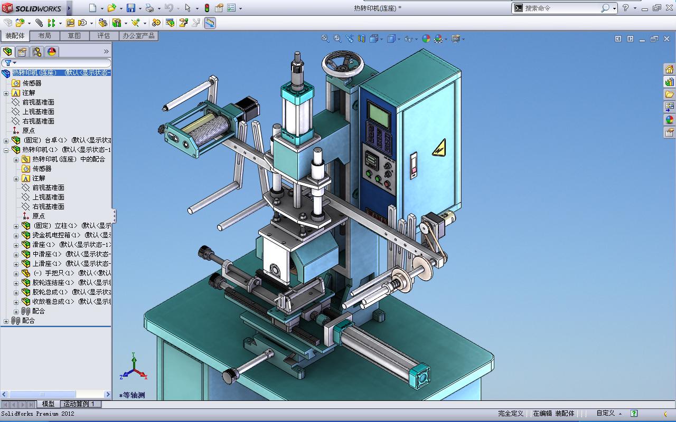Click the Zoom to Fit icon

pos(325,39)
